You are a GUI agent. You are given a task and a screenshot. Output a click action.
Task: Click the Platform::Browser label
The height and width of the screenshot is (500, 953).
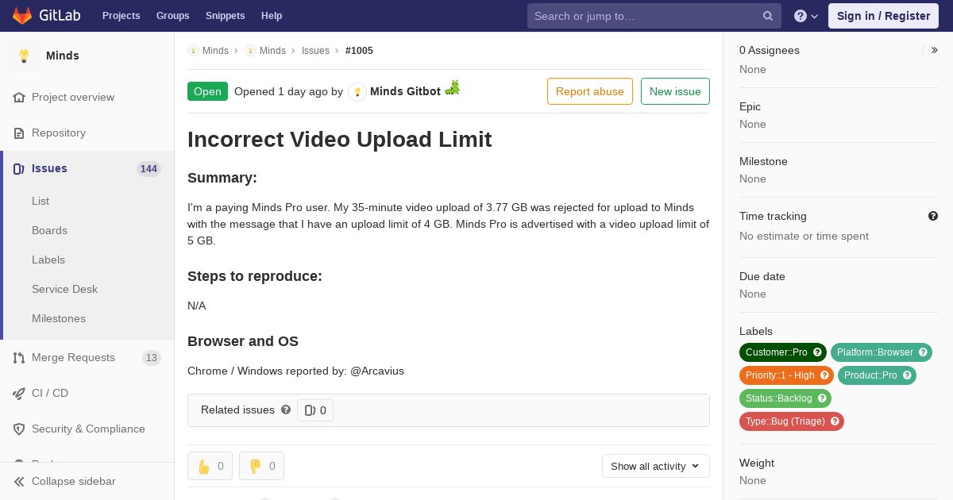(x=874, y=352)
